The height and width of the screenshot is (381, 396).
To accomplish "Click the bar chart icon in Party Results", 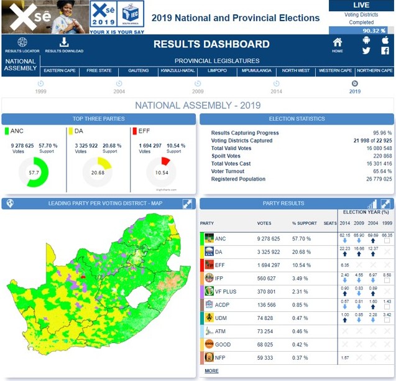I will tap(372, 204).
